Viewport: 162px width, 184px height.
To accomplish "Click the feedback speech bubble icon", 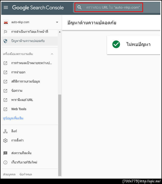I will pos(5,153).
